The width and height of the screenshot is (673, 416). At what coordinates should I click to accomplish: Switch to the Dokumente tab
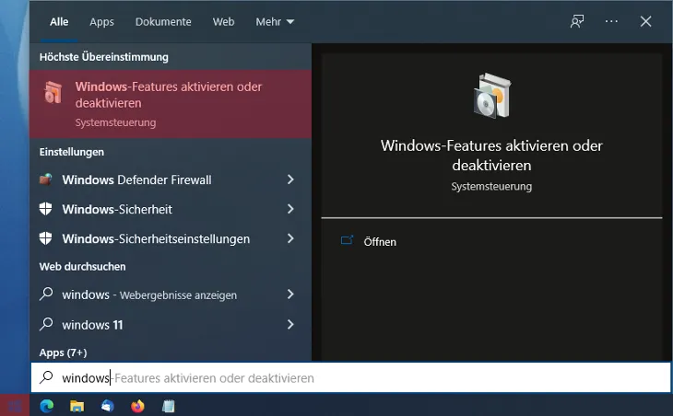tap(163, 21)
